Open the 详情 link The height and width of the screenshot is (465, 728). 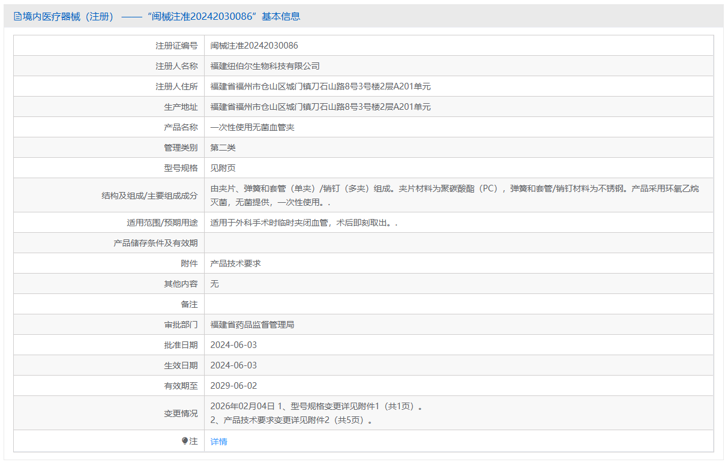(x=219, y=442)
